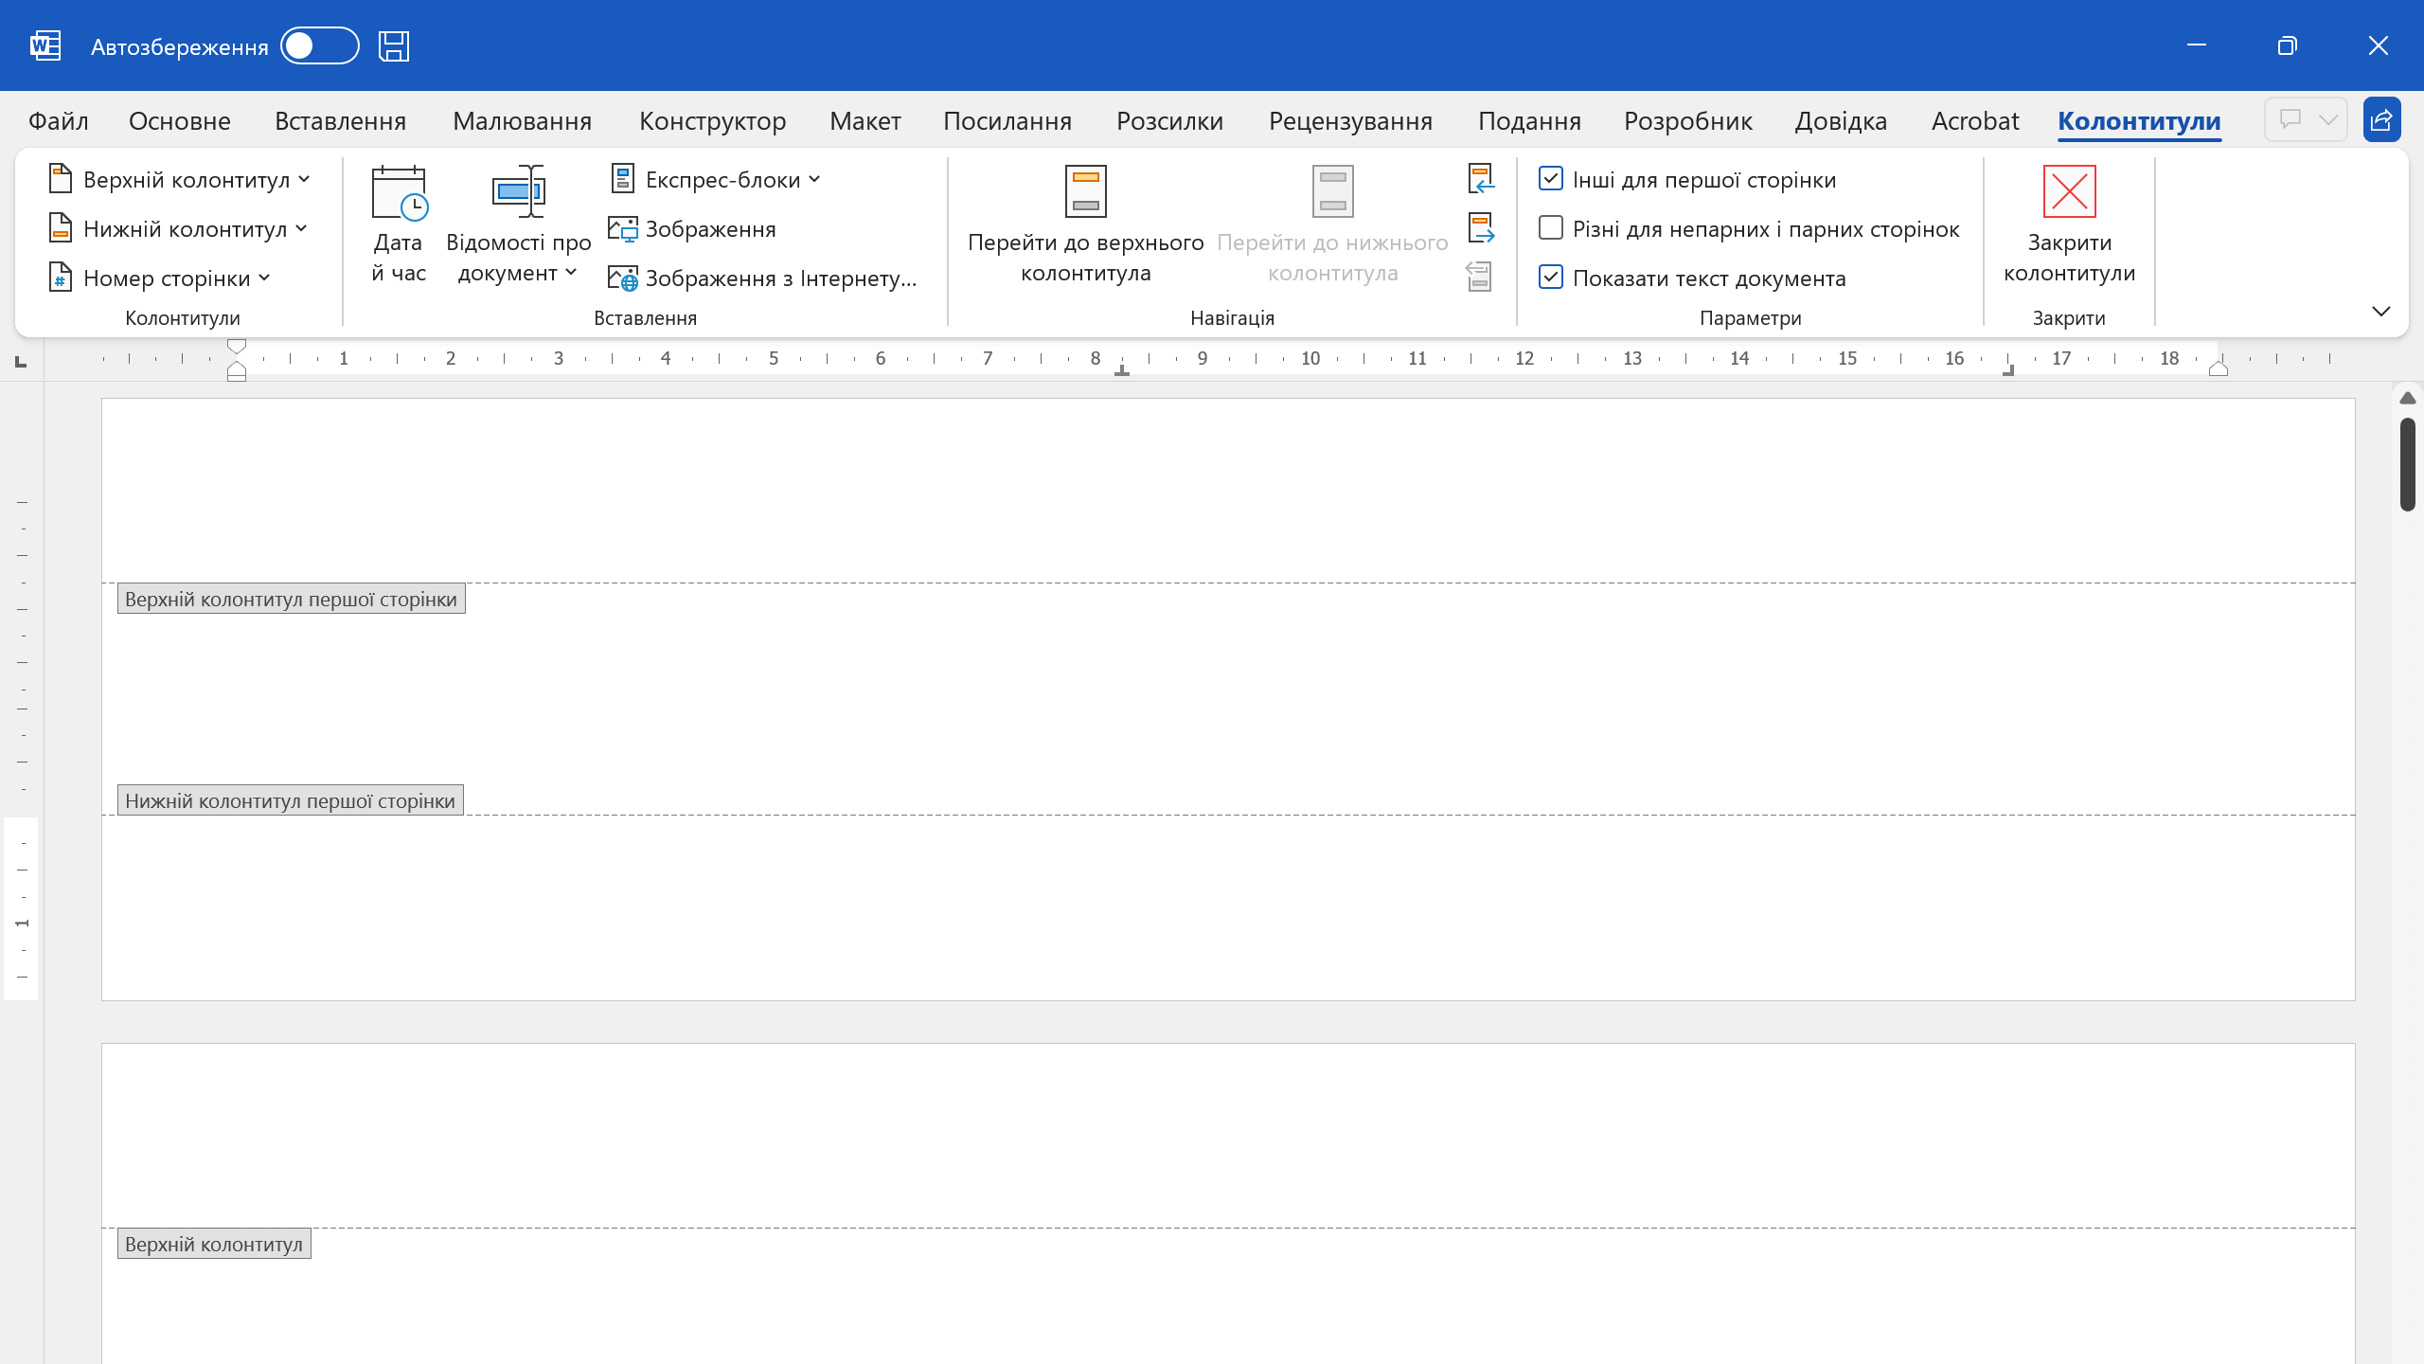2424x1364 pixels.
Task: Click the Previous section navigation icon
Action: (1481, 178)
